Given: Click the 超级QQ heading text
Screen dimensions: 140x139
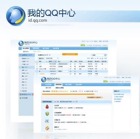Looking at the screenshot, I should click(x=57, y=127).
